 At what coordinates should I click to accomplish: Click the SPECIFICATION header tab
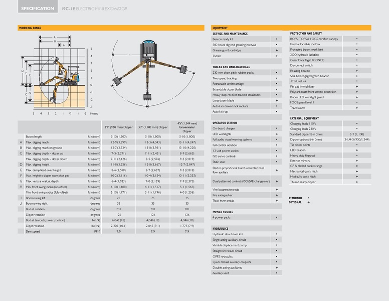click(38, 7)
